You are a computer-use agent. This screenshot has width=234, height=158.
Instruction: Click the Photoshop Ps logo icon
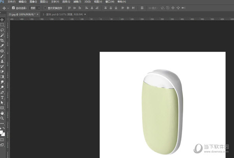[x=2, y=2]
